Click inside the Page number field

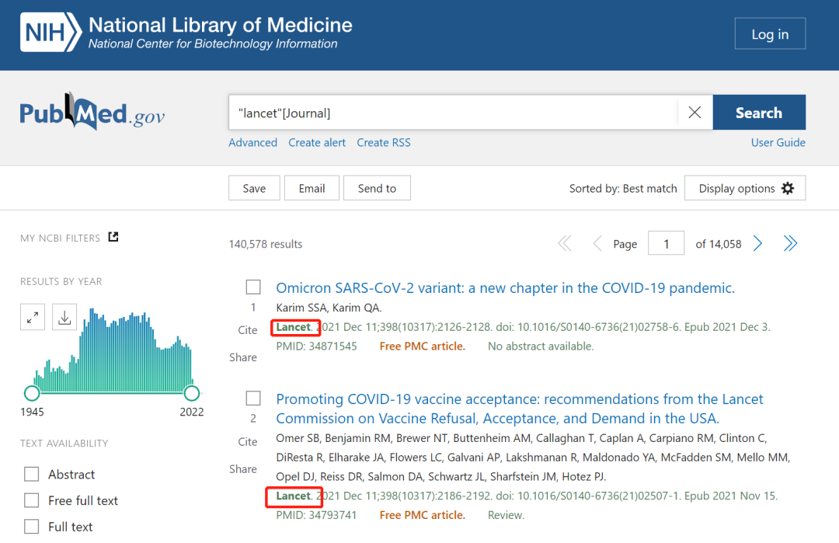(666, 243)
